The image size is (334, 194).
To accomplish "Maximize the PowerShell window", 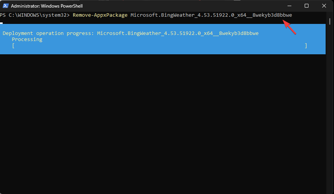I will tap(307, 6).
